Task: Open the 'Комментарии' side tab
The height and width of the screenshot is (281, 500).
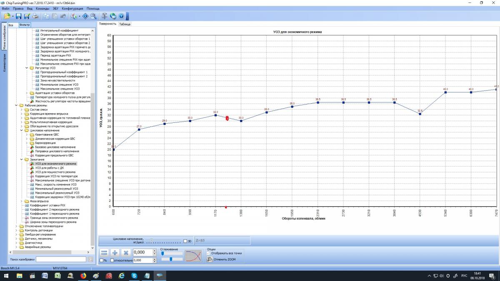Action: tap(5, 62)
